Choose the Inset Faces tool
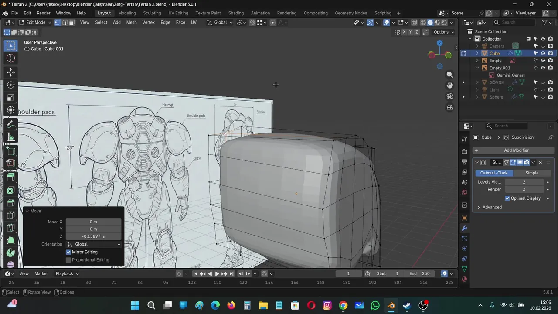Screen dimensions: 558x314 pos(11,190)
